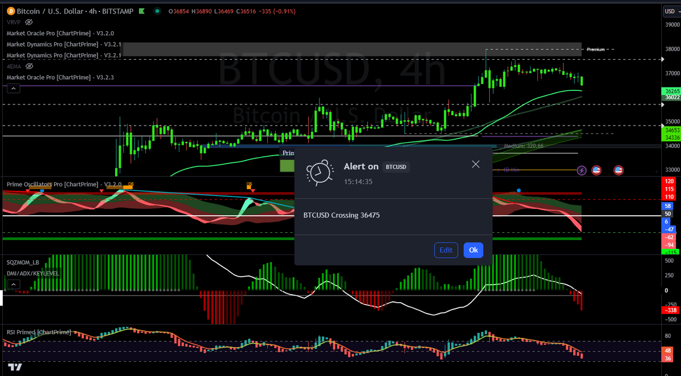681x376 pixels.
Task: Click the 'Medium: 320.66' chart label
Action: point(524,146)
